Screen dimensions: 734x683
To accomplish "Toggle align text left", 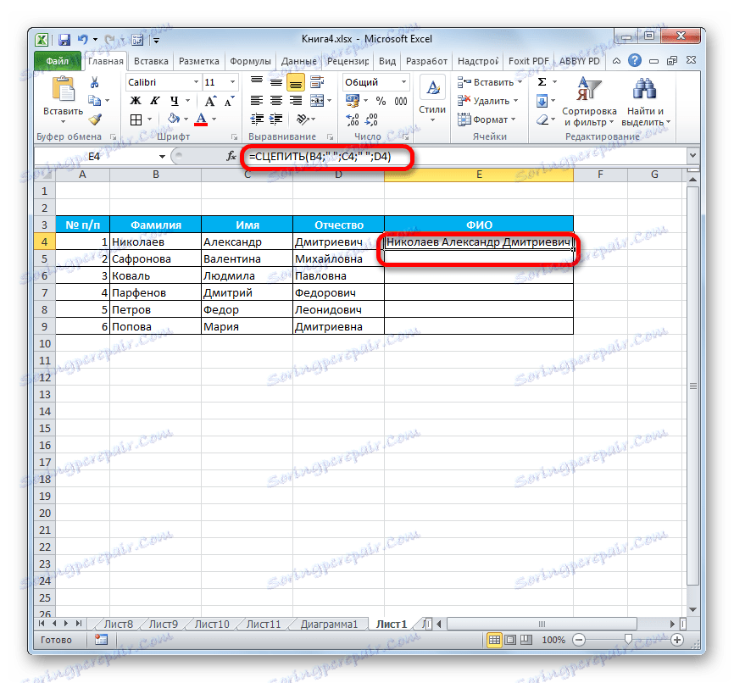I will (256, 101).
